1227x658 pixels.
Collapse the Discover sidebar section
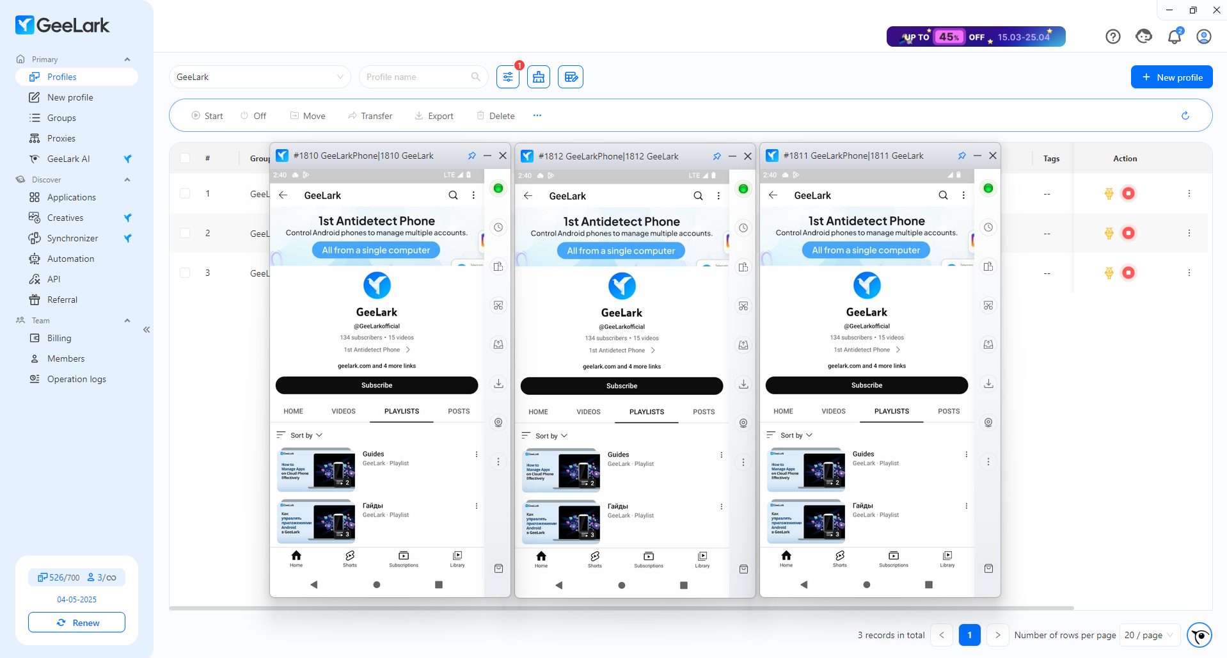coord(127,180)
